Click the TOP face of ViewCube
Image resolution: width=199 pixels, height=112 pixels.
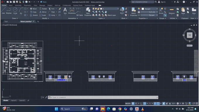coord(190,35)
